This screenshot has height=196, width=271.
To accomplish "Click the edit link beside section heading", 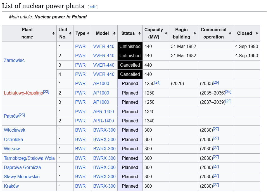I will click(93, 7).
